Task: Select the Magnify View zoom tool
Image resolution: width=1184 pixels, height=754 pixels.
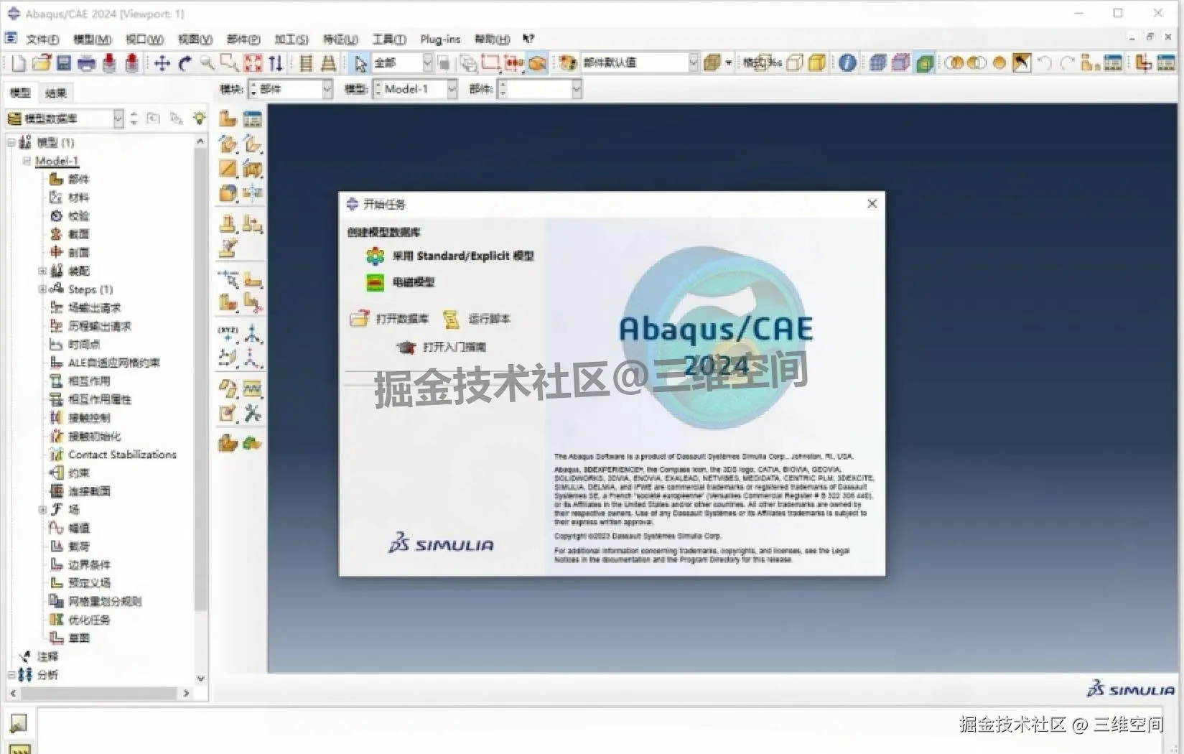Action: click(207, 63)
